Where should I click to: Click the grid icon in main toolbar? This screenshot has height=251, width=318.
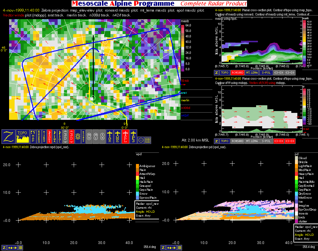click(x=148, y=140)
